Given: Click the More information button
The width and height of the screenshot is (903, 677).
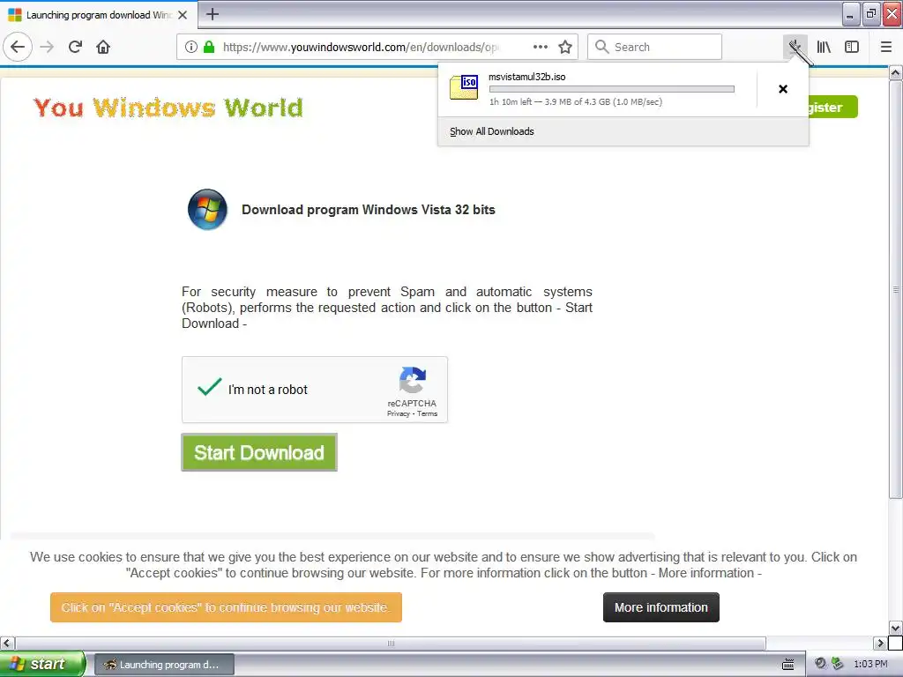Looking at the screenshot, I should (661, 607).
